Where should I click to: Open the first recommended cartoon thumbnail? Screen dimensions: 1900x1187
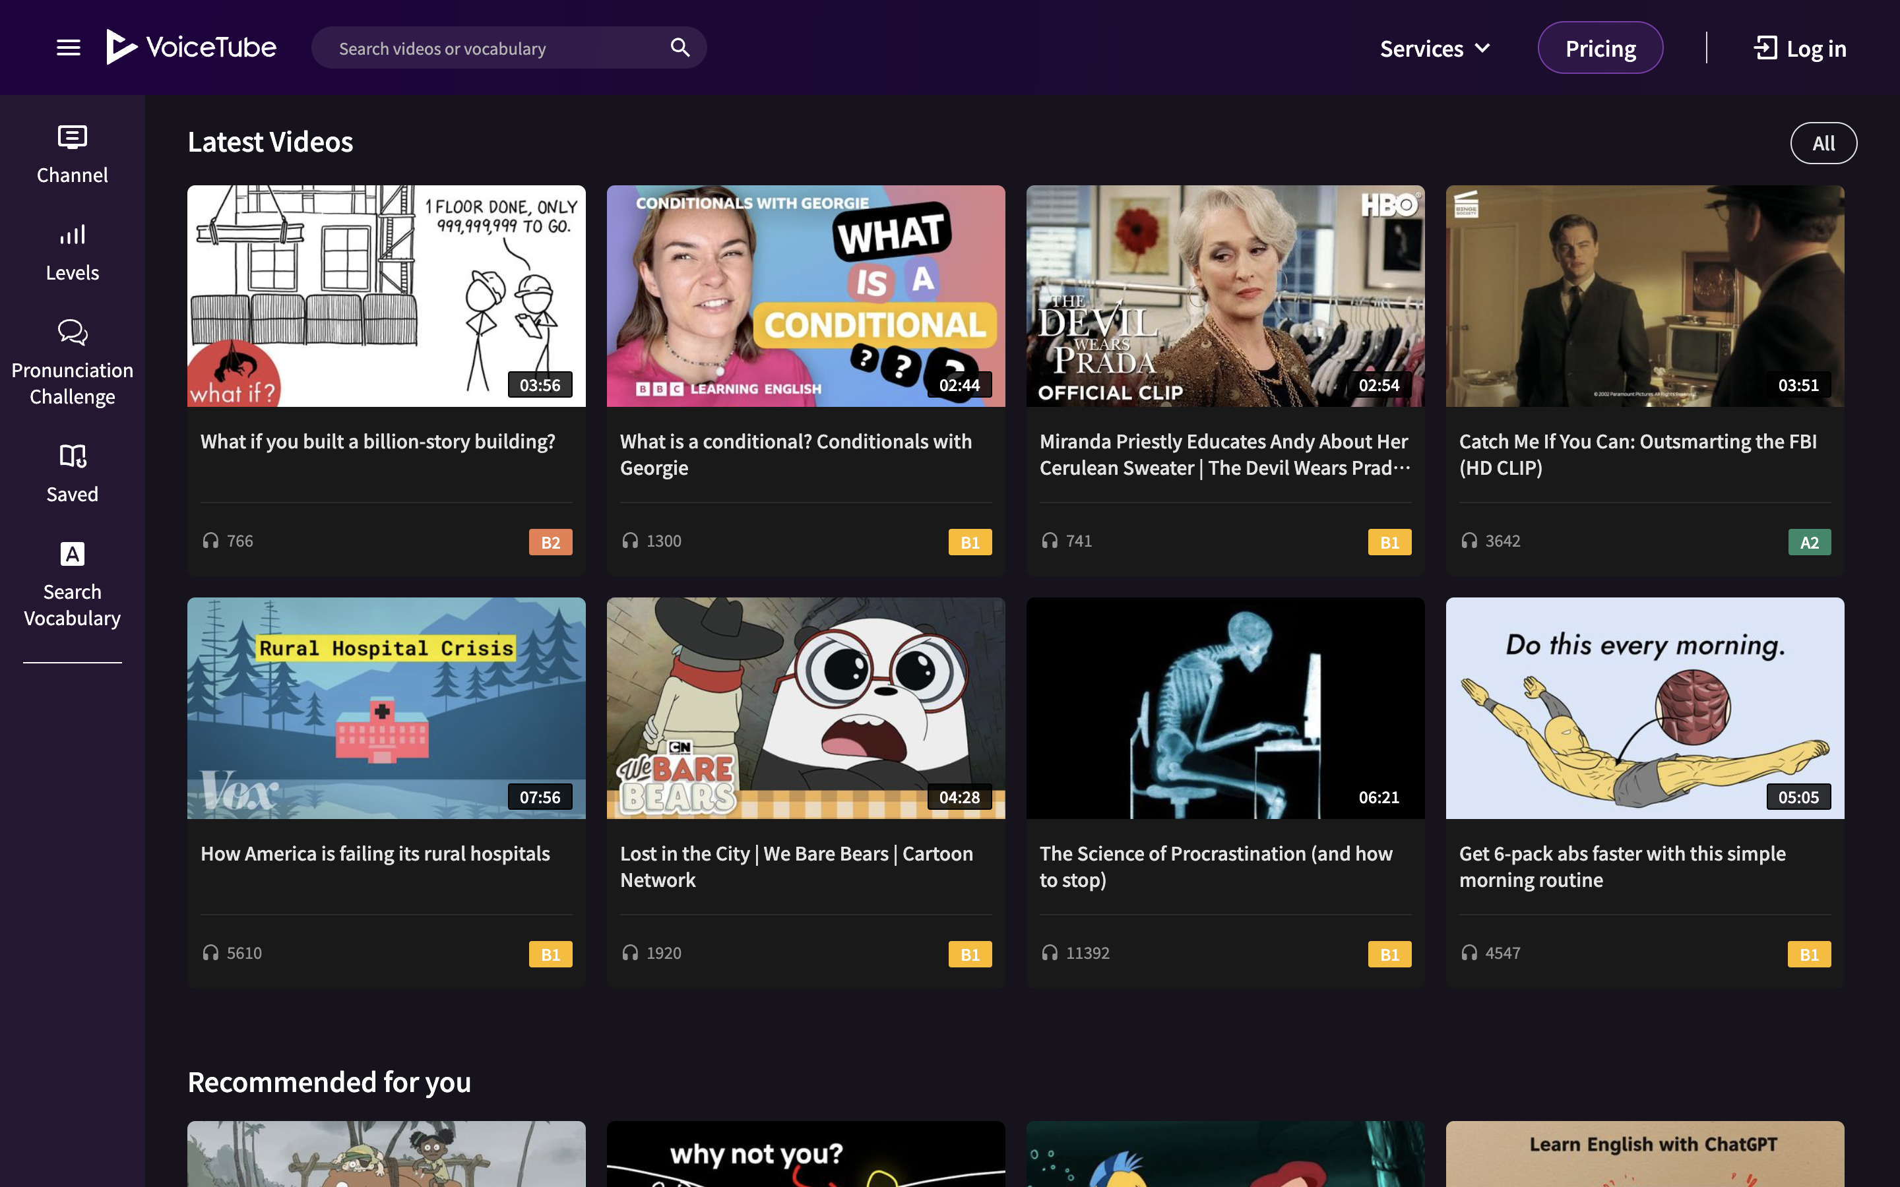(x=387, y=1154)
